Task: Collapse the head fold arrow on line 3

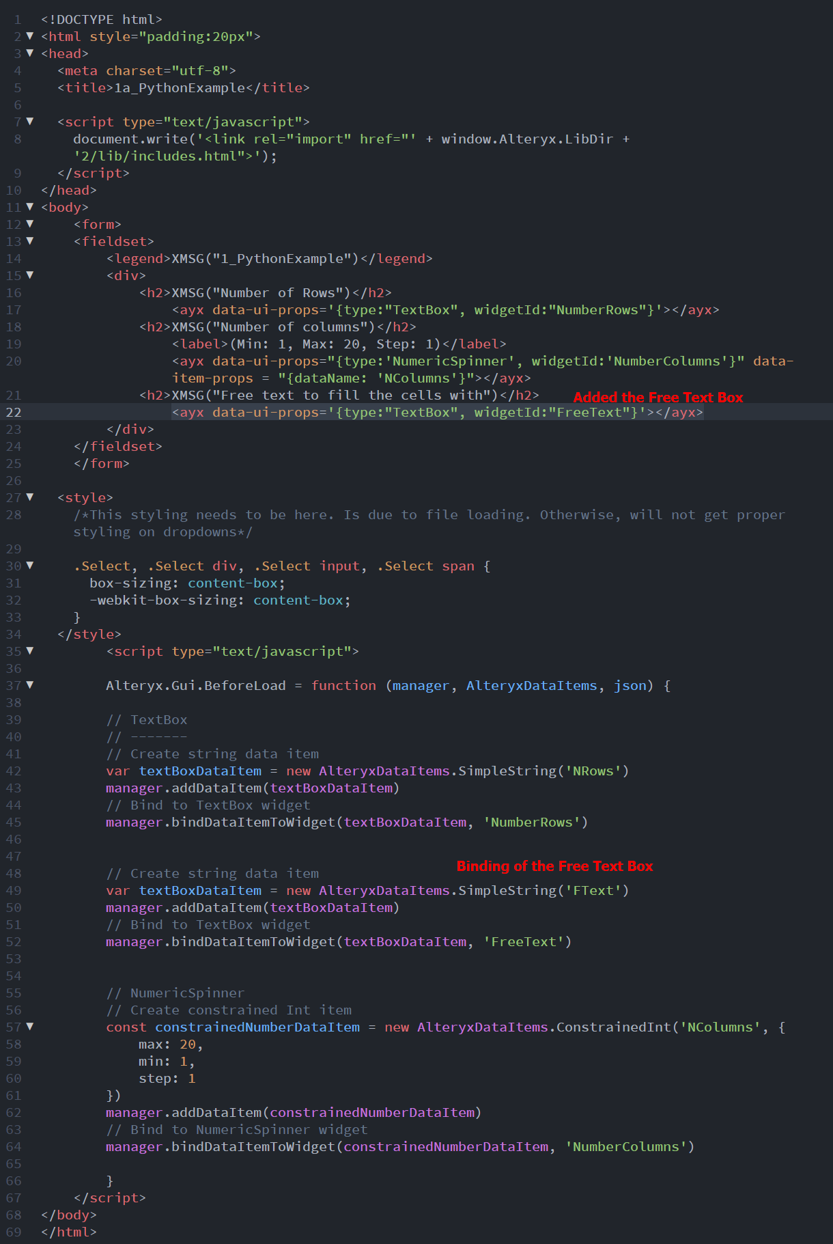Action: point(29,53)
